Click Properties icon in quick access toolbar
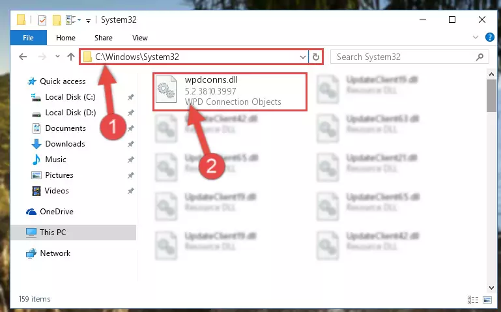Screen dimensions: 501x312 [42, 20]
